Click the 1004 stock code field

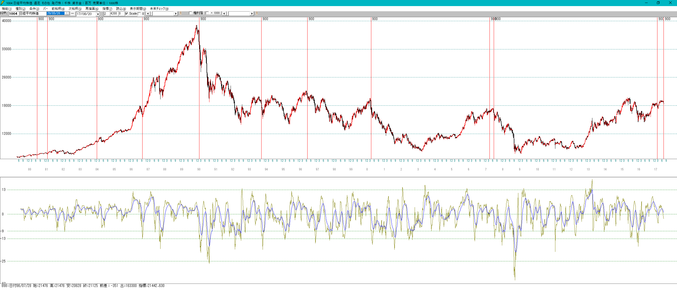(13, 13)
